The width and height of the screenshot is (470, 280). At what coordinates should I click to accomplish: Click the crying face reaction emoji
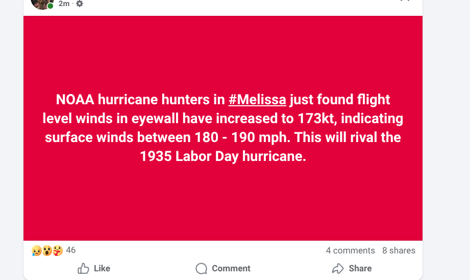click(x=36, y=250)
